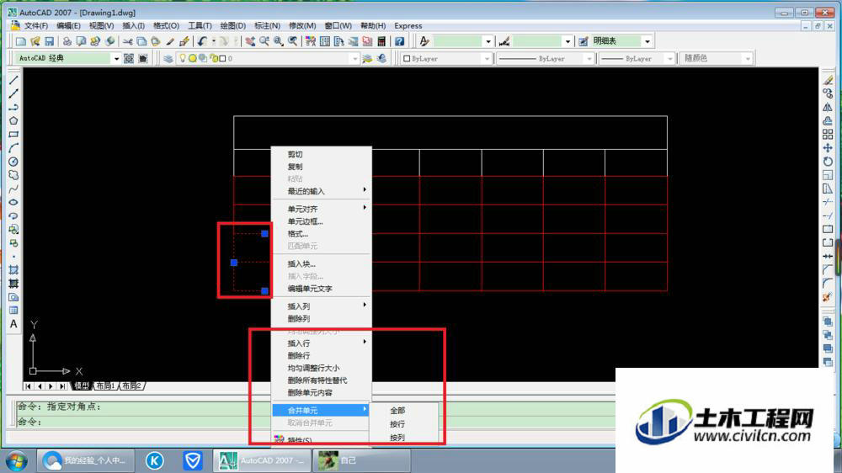The width and height of the screenshot is (842, 473).
Task: Open the 文件(F) menu
Action: click(x=35, y=26)
